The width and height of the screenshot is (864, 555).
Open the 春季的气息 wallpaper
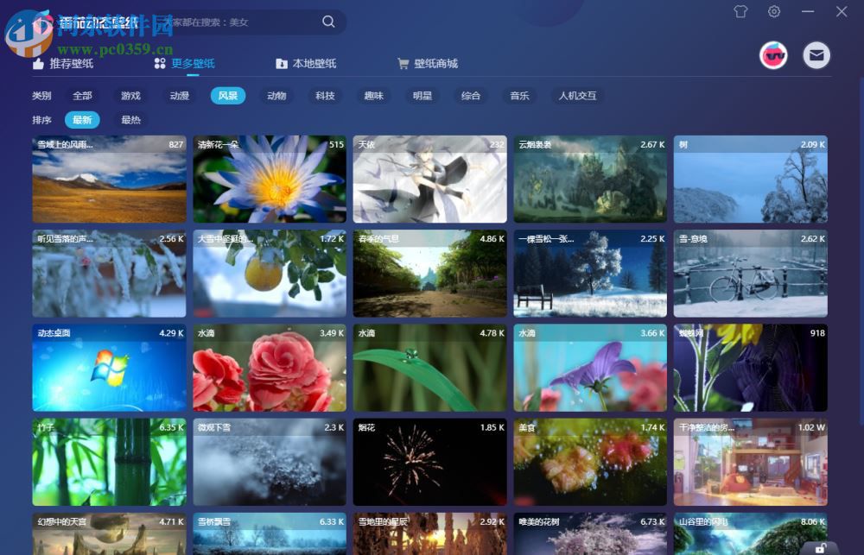pos(429,273)
